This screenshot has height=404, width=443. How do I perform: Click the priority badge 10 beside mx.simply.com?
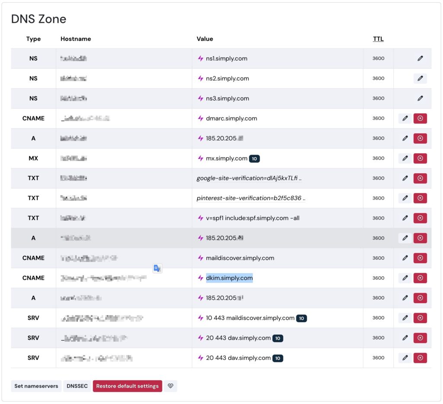[x=254, y=158]
